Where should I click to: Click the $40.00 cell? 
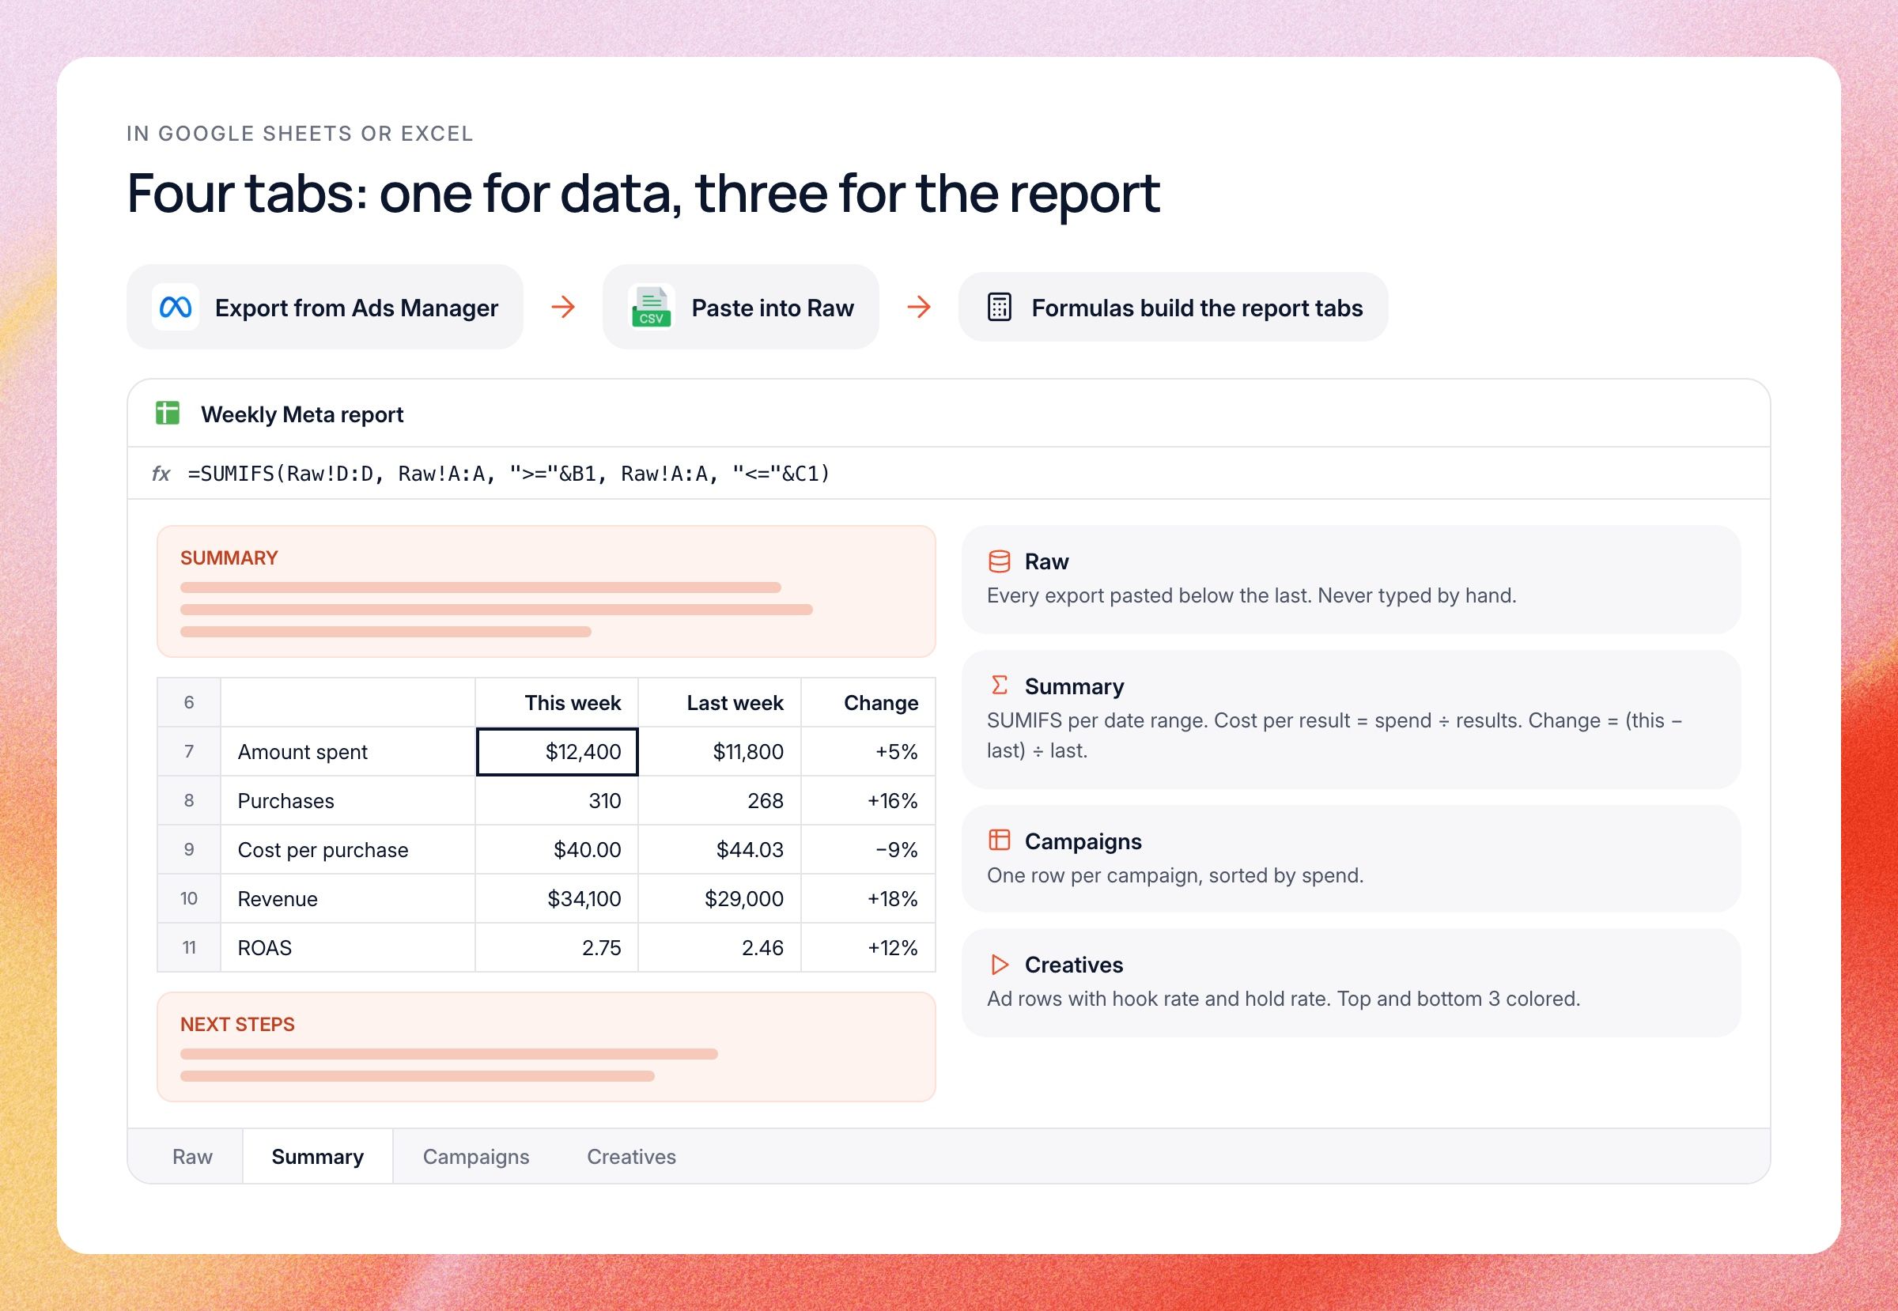click(x=557, y=849)
